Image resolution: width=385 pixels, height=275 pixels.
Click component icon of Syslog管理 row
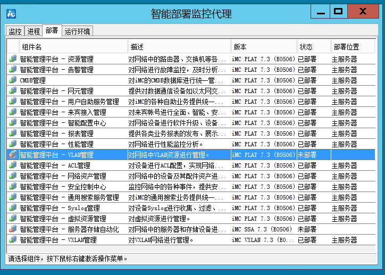coord(13,208)
